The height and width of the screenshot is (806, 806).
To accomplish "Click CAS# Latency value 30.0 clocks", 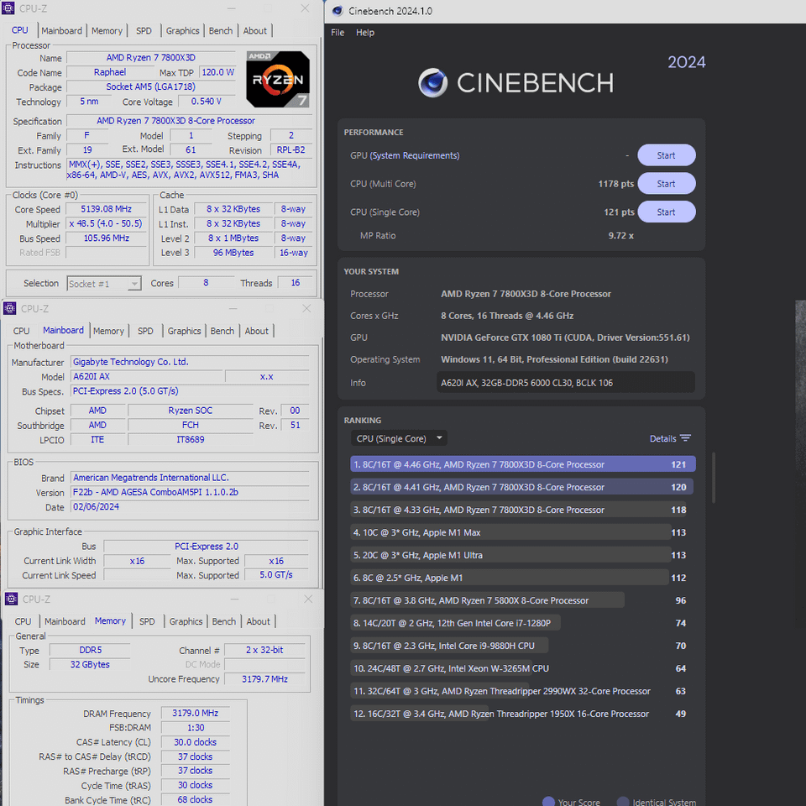I will point(195,741).
